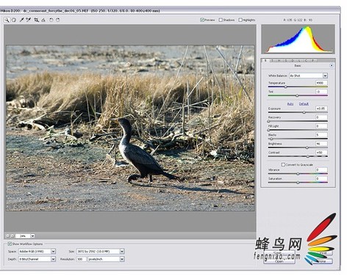This screenshot has width=347, height=275.
Task: Click the Saturation value field
Action: 321,178
